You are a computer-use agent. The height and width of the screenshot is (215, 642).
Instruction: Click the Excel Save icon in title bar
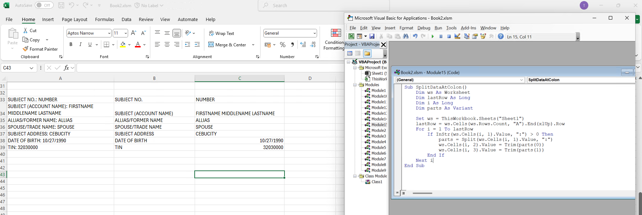tap(61, 5)
